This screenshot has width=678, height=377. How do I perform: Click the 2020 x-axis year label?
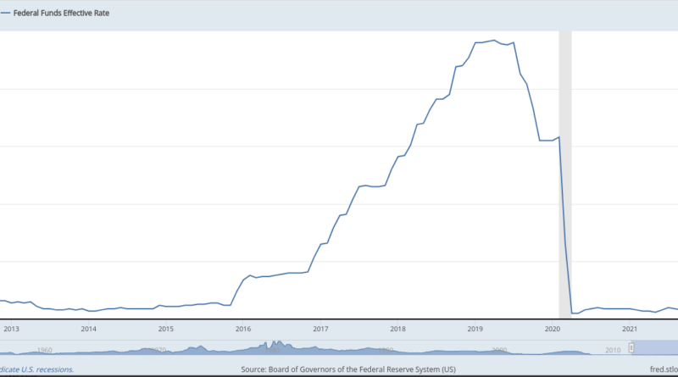552,330
